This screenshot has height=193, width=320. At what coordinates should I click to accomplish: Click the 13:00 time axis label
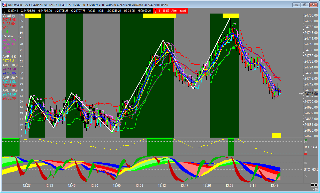(x=117, y=185)
